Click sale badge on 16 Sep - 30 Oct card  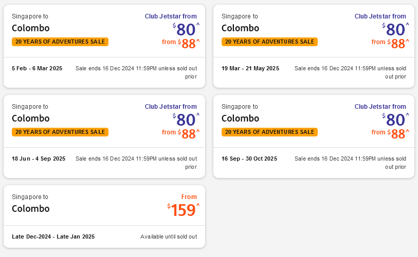[269, 132]
